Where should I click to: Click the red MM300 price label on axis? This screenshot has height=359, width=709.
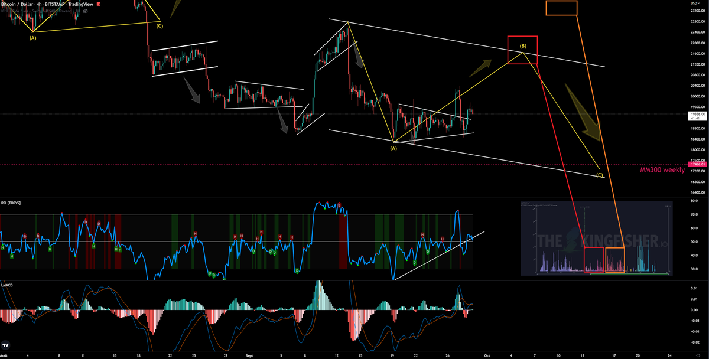pyautogui.click(x=697, y=165)
